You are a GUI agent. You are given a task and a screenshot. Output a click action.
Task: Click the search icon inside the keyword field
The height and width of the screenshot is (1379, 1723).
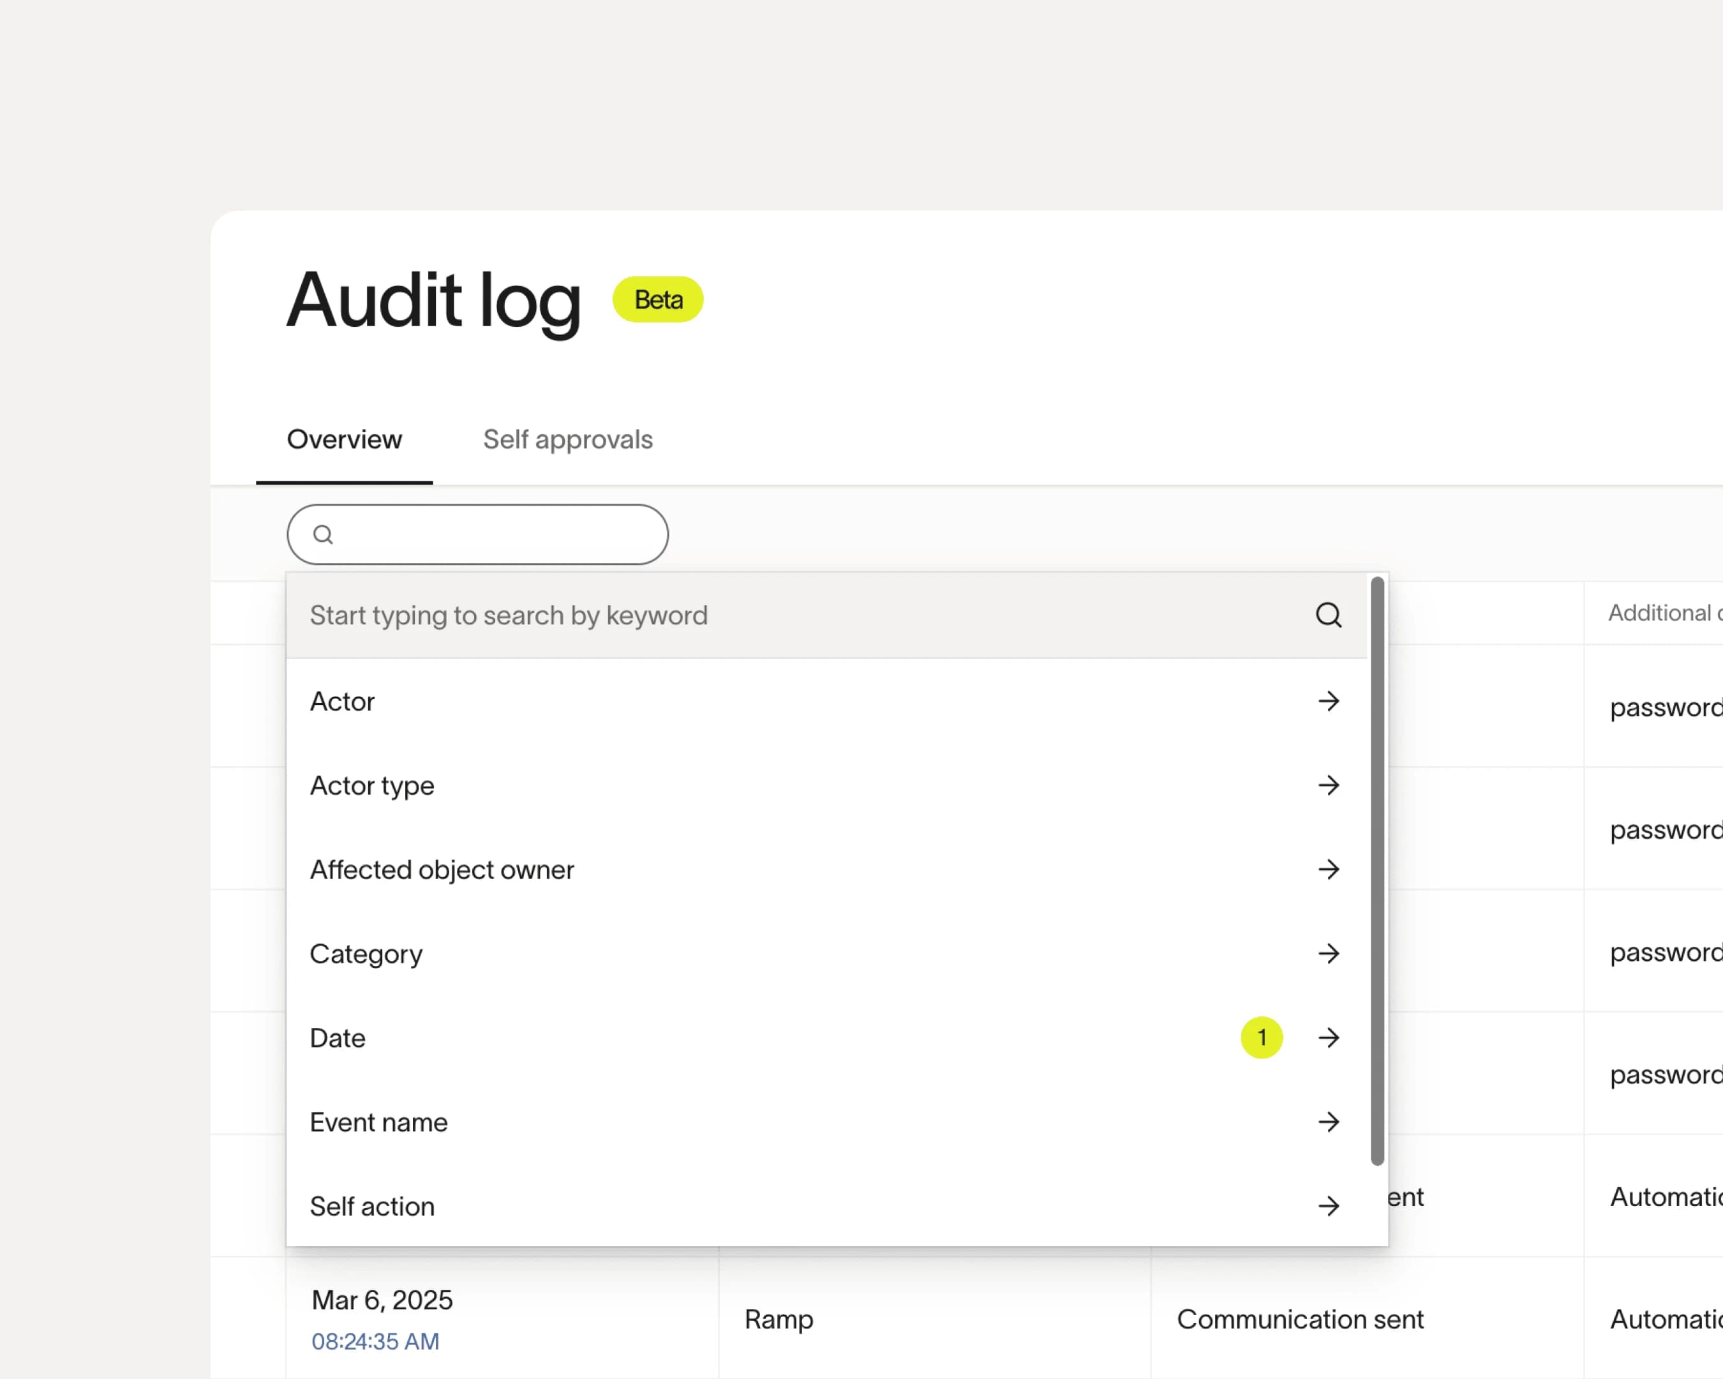click(1328, 615)
